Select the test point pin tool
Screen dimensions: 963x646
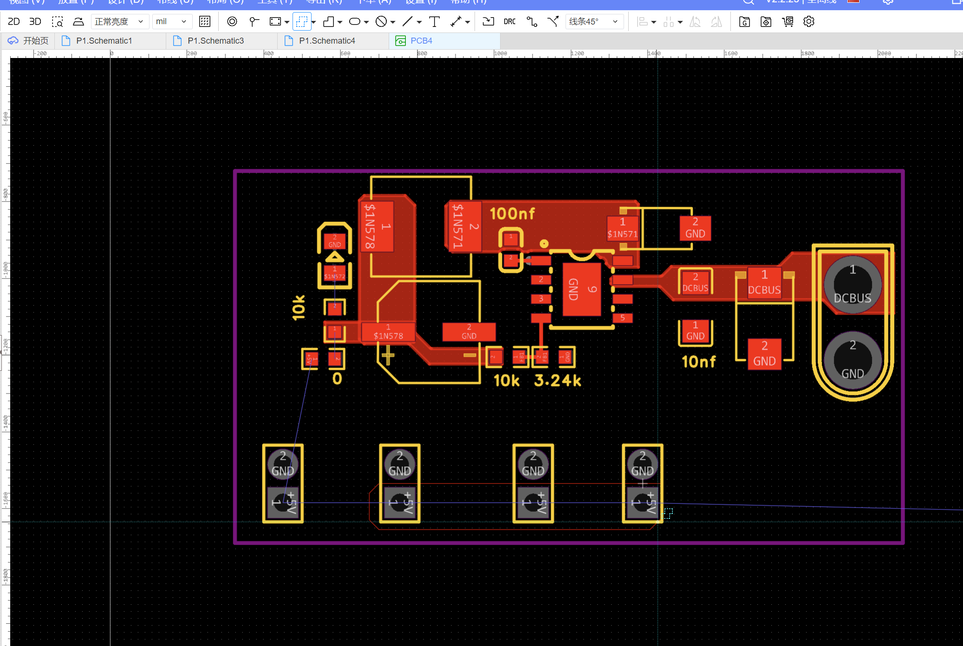[254, 21]
